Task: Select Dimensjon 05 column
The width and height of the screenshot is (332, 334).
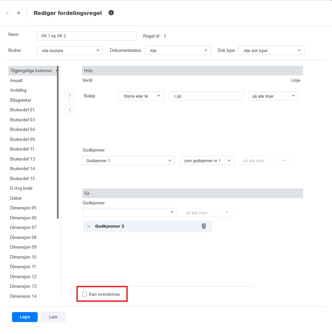Action: tap(23, 208)
